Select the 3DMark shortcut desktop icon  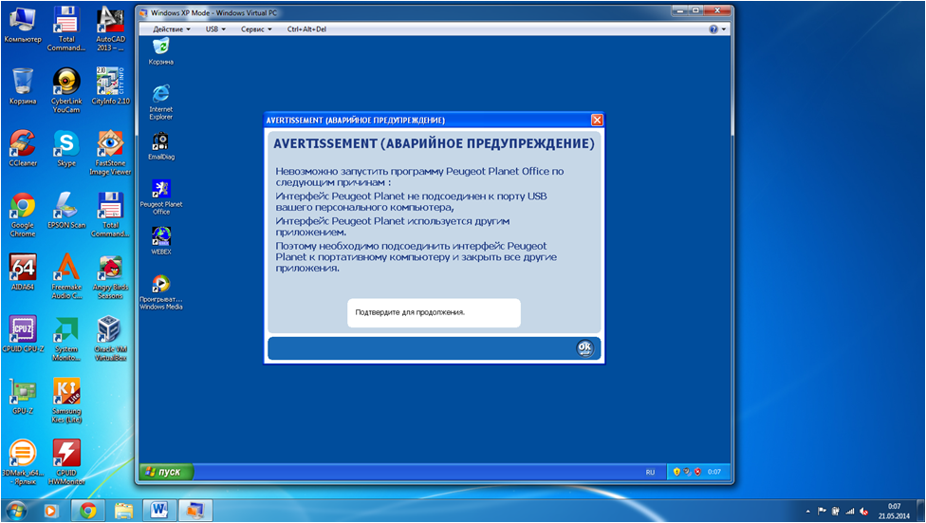(x=23, y=462)
